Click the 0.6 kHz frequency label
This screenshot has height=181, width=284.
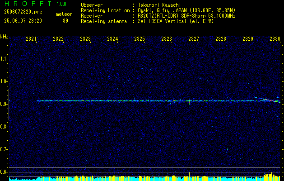click(4, 172)
